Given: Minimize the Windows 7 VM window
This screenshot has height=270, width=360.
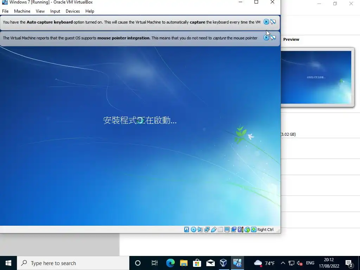Looking at the screenshot, I should [x=240, y=2].
